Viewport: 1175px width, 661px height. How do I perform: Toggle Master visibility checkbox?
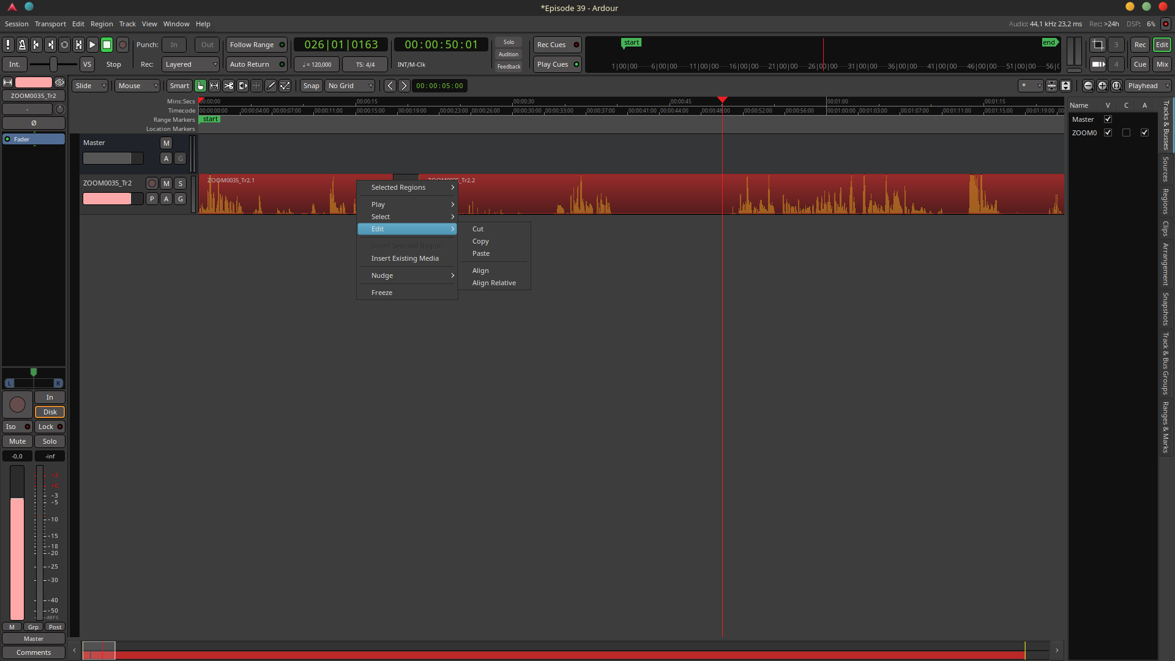point(1108,119)
